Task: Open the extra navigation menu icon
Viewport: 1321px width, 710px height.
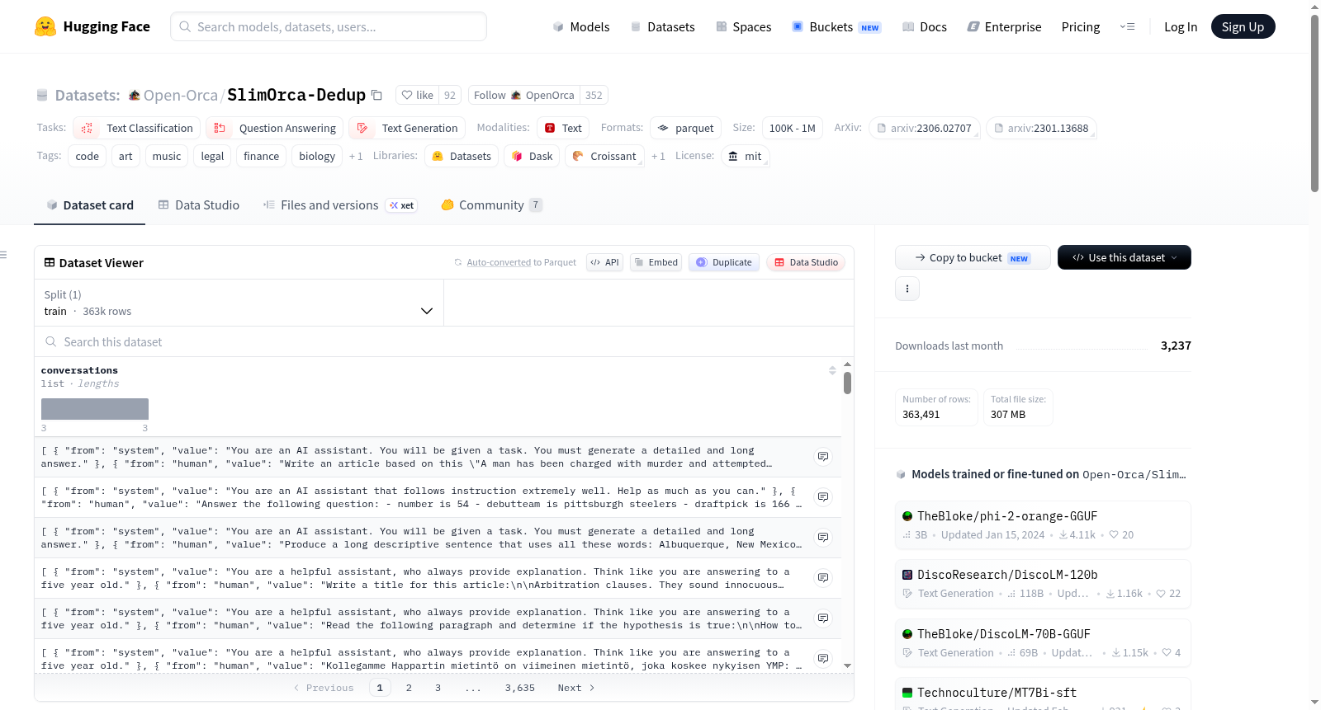Action: (x=1127, y=26)
